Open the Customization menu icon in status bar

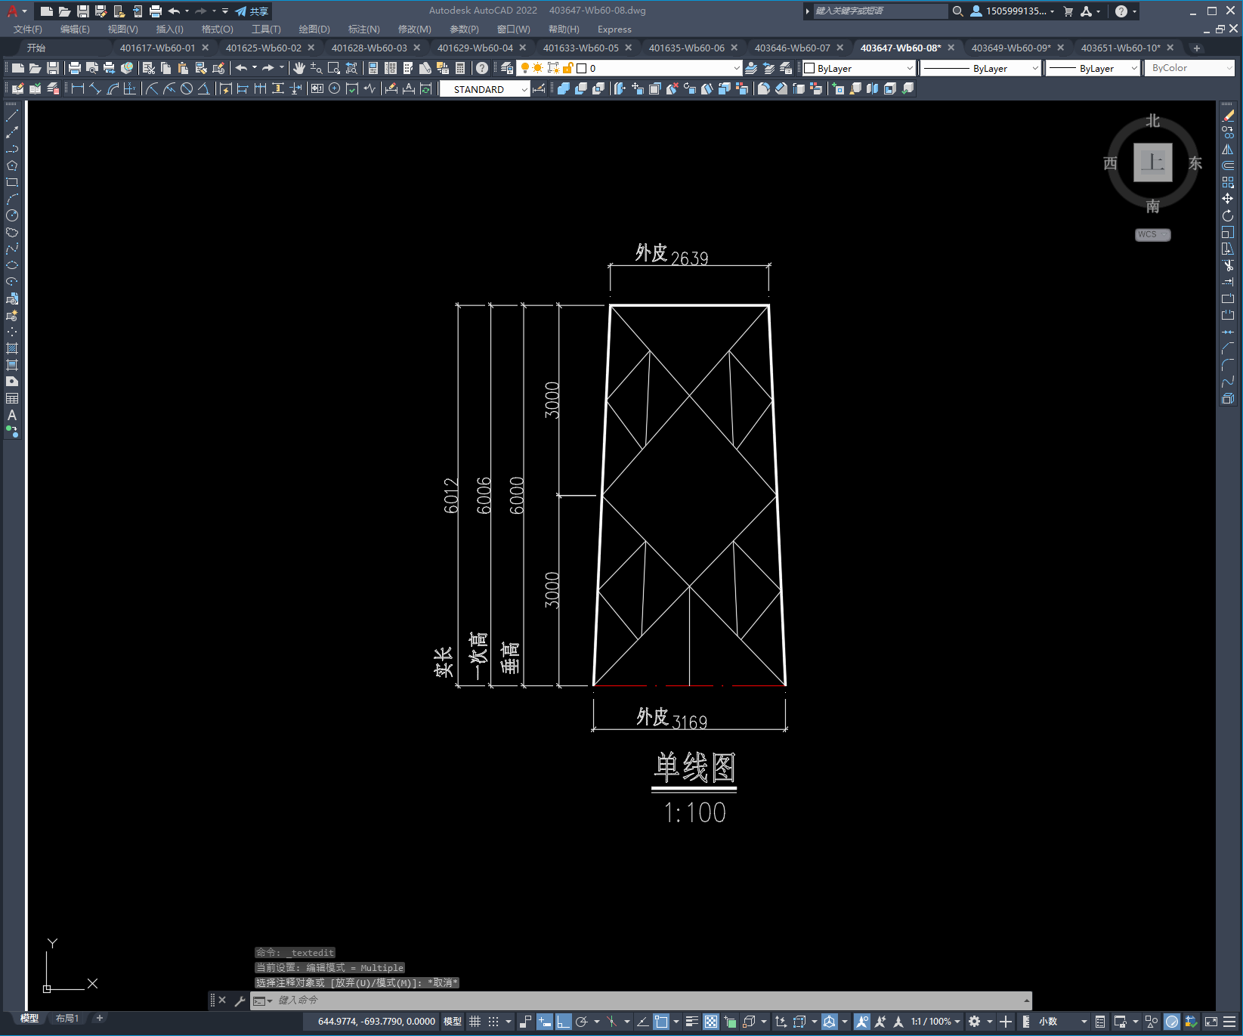(1230, 1022)
